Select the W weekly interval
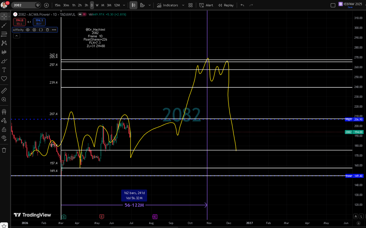 point(97,5)
